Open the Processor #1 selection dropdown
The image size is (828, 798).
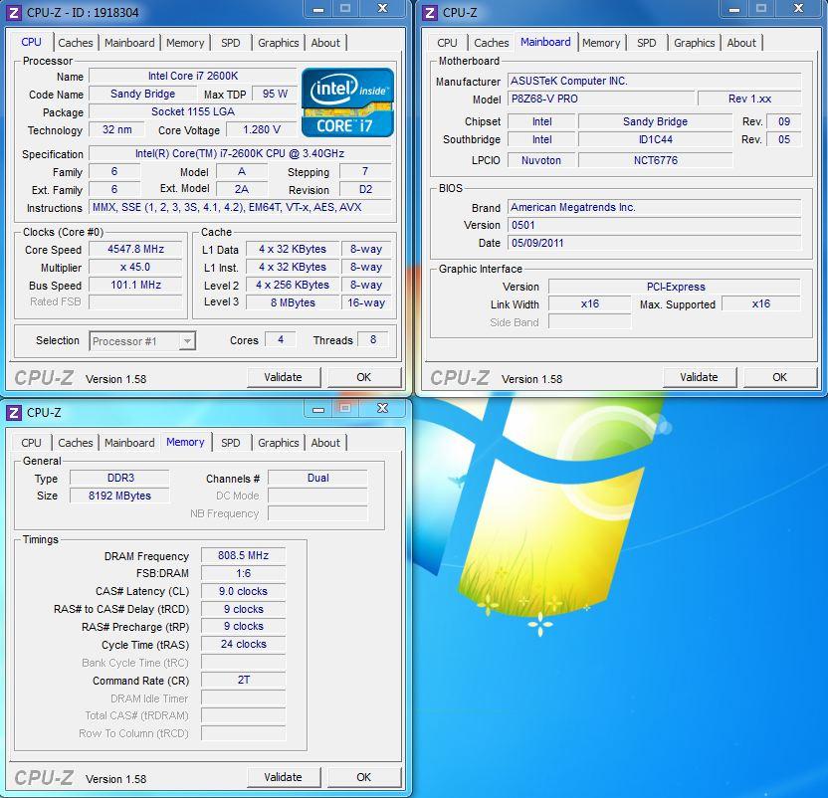coord(142,341)
